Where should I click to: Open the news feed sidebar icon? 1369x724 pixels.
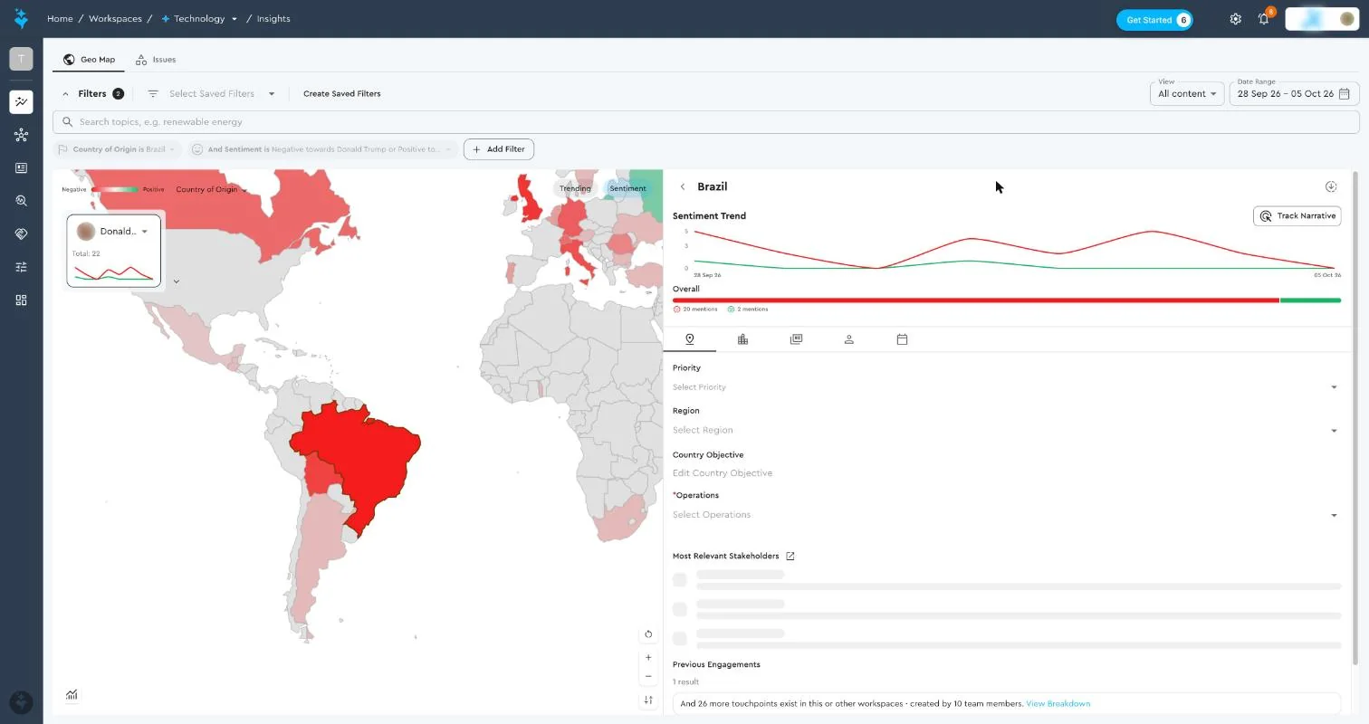(x=21, y=168)
